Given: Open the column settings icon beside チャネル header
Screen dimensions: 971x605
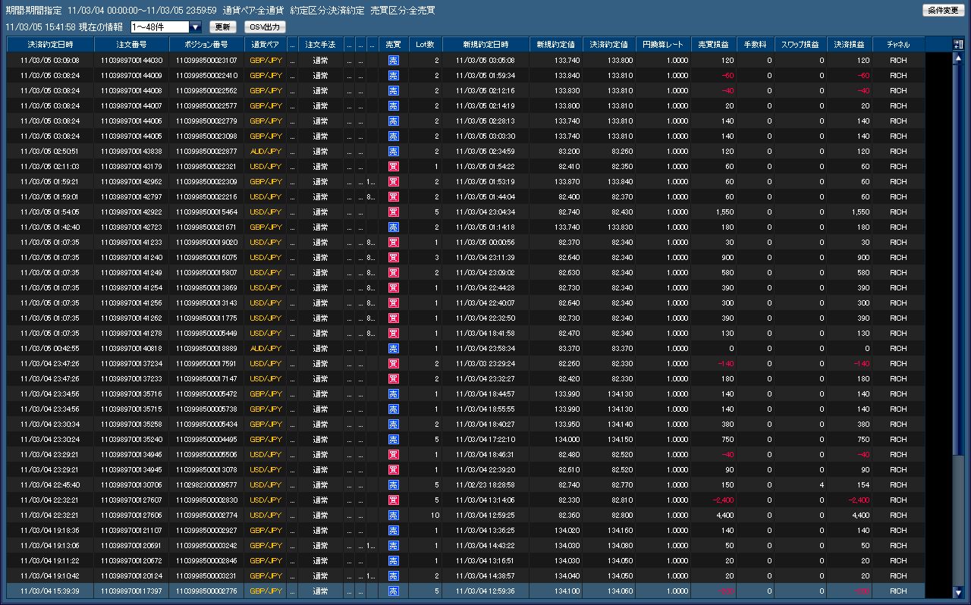Looking at the screenshot, I should pos(957,45).
